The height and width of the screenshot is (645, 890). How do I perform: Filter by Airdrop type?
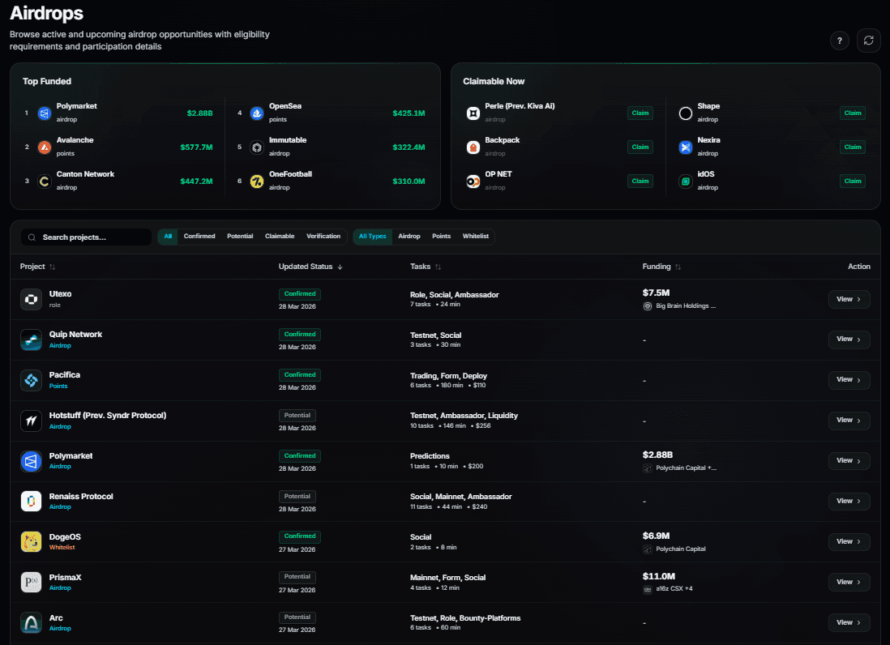409,237
